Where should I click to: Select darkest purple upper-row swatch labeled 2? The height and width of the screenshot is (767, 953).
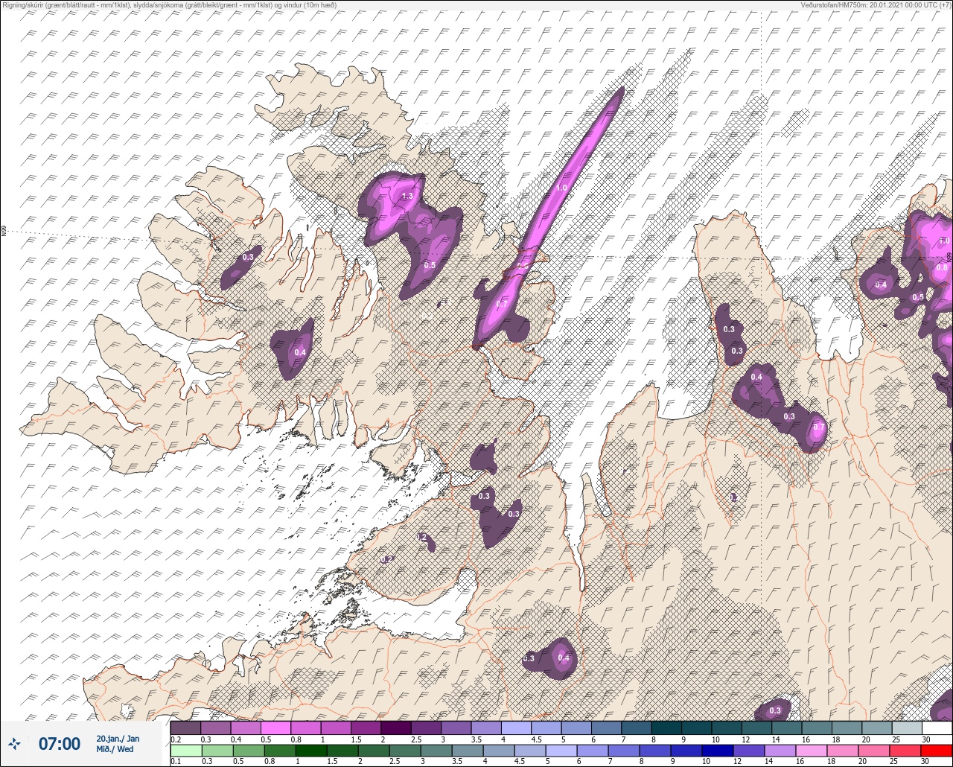pos(396,728)
